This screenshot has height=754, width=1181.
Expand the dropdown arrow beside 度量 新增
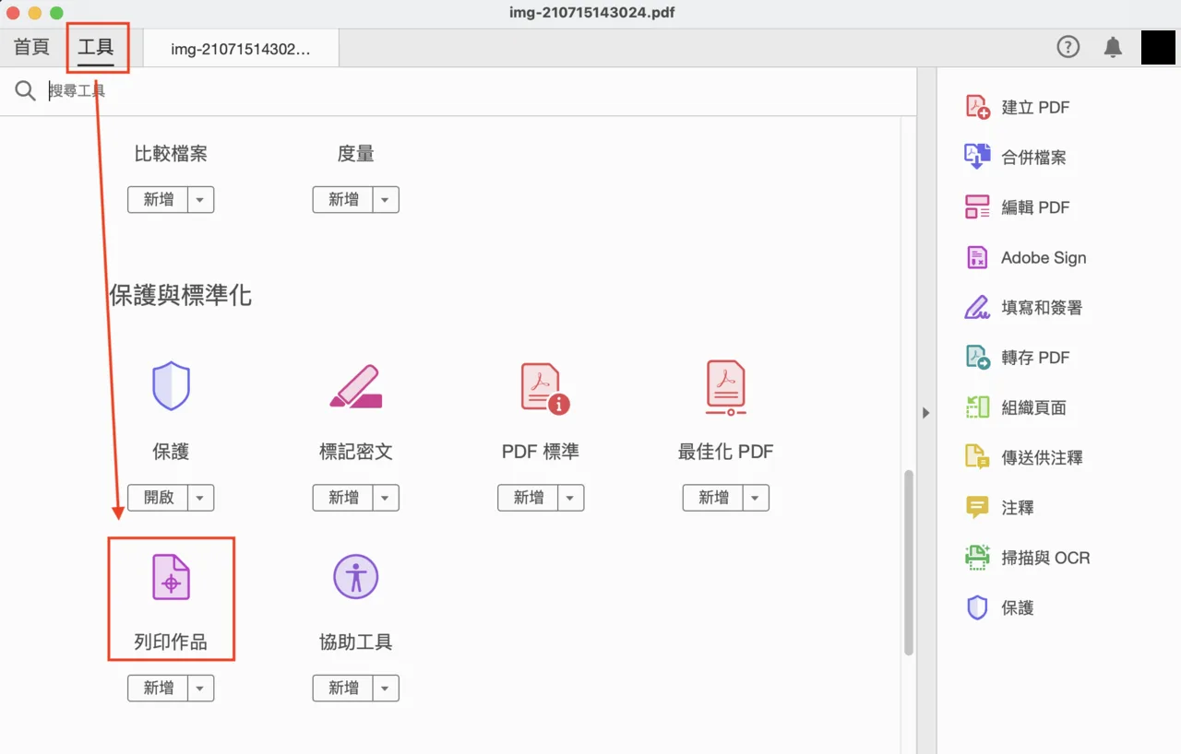(386, 200)
